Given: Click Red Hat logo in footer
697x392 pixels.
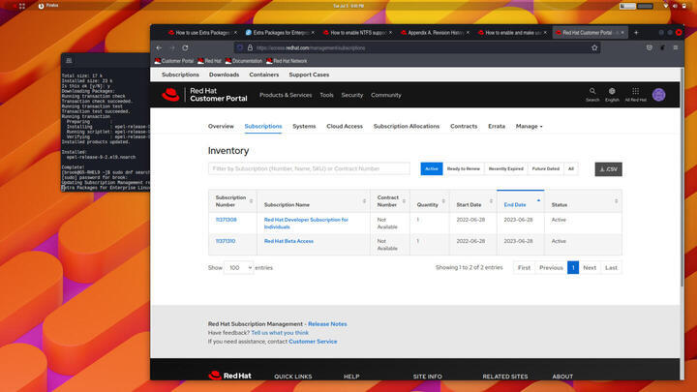Looking at the screenshot, I should coord(229,376).
